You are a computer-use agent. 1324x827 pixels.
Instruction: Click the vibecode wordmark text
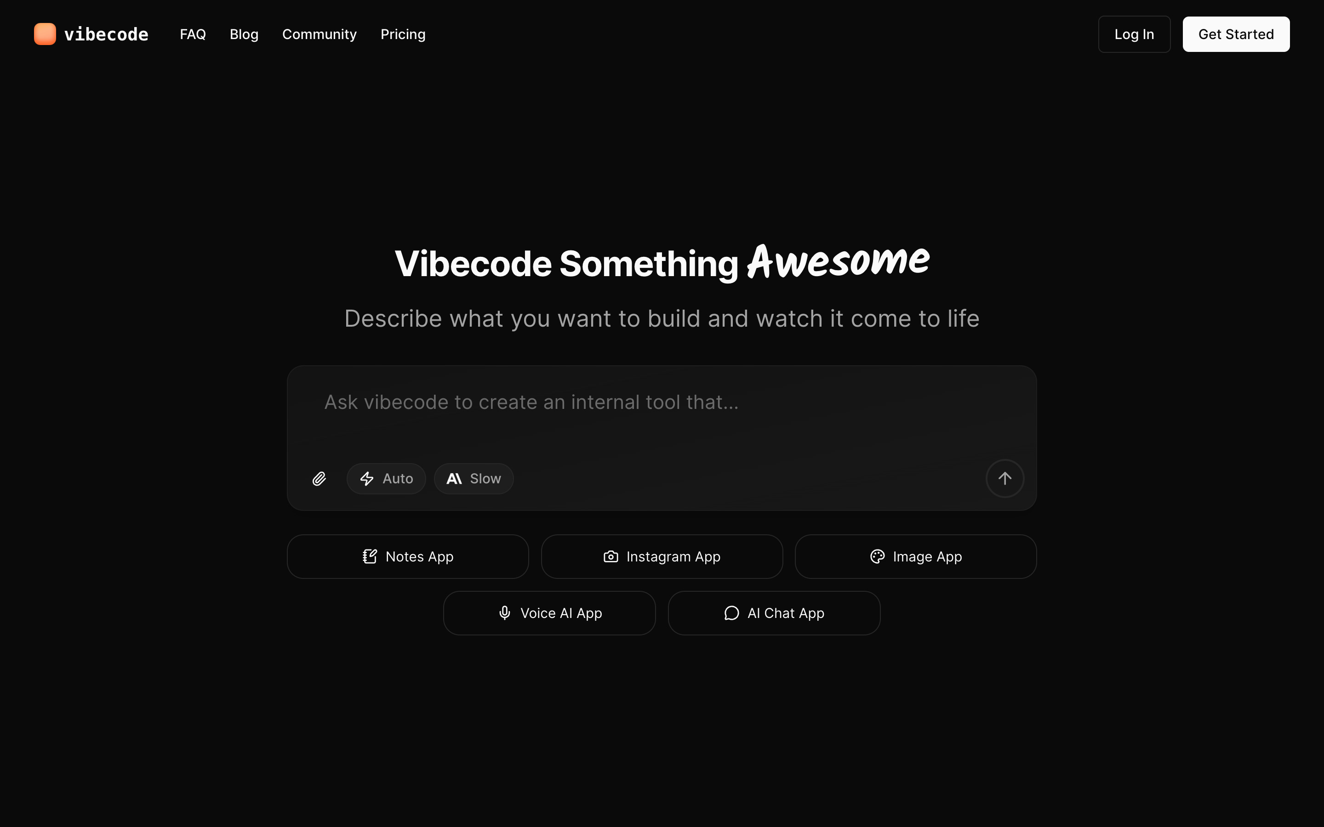click(106, 34)
